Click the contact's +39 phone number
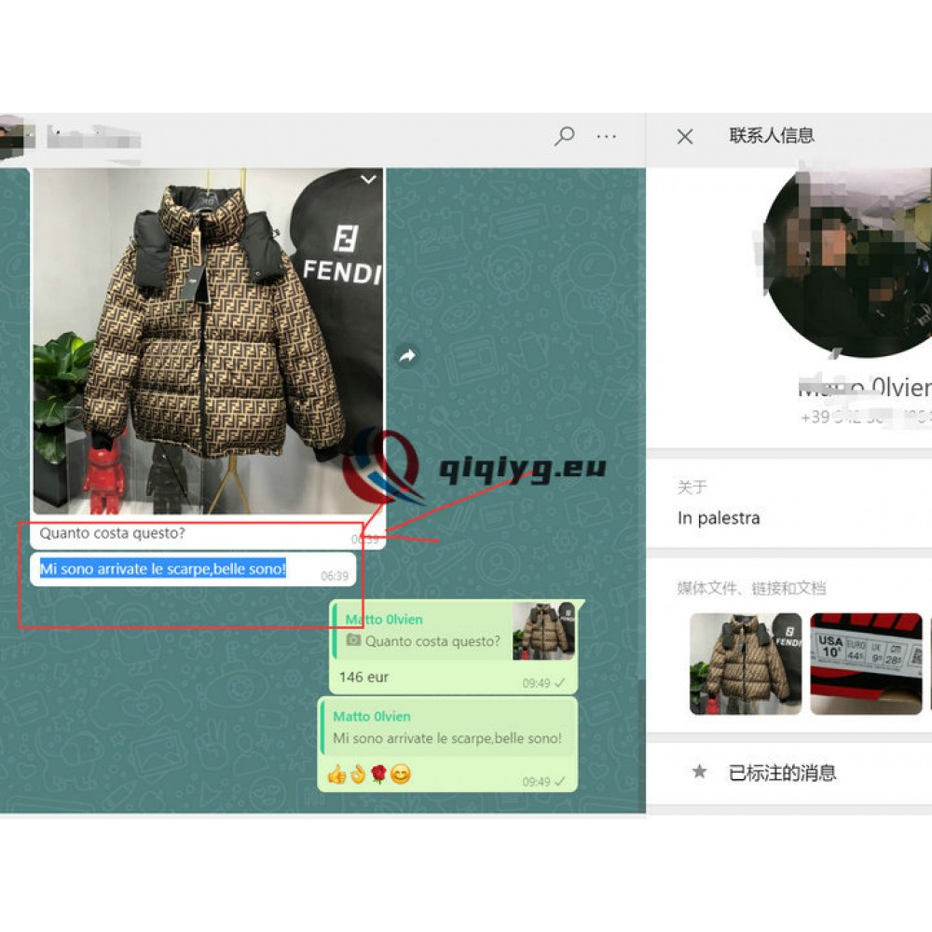Image resolution: width=932 pixels, height=932 pixels. 862,418
